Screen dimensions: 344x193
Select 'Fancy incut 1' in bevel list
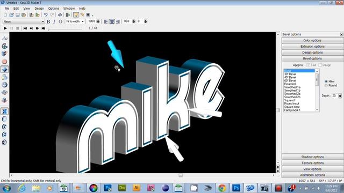point(292,110)
